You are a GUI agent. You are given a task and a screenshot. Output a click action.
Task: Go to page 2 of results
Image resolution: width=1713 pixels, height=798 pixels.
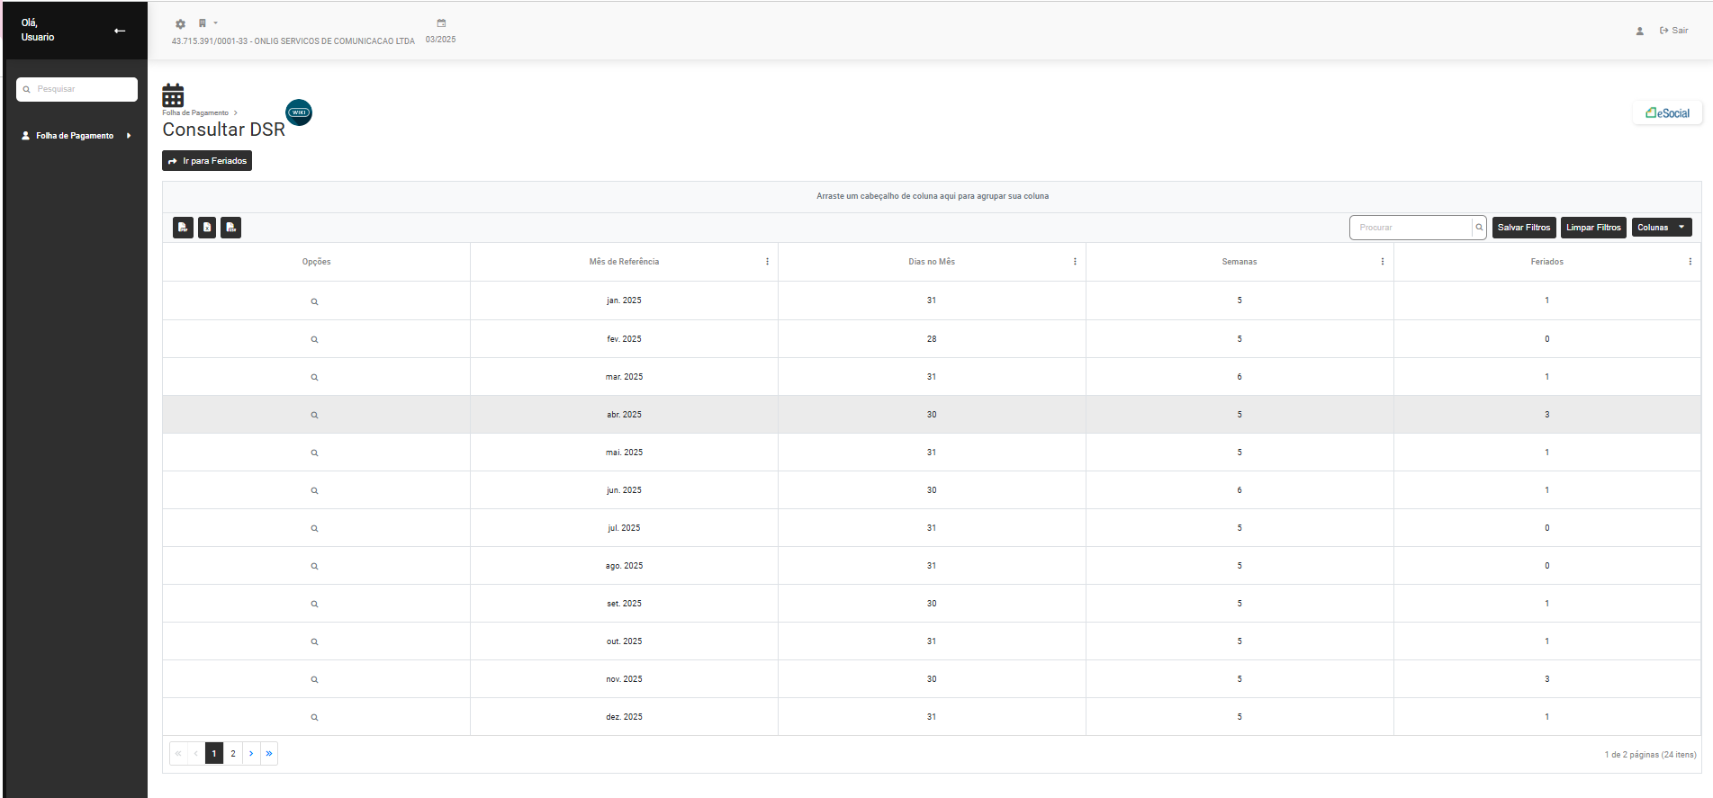click(x=233, y=754)
